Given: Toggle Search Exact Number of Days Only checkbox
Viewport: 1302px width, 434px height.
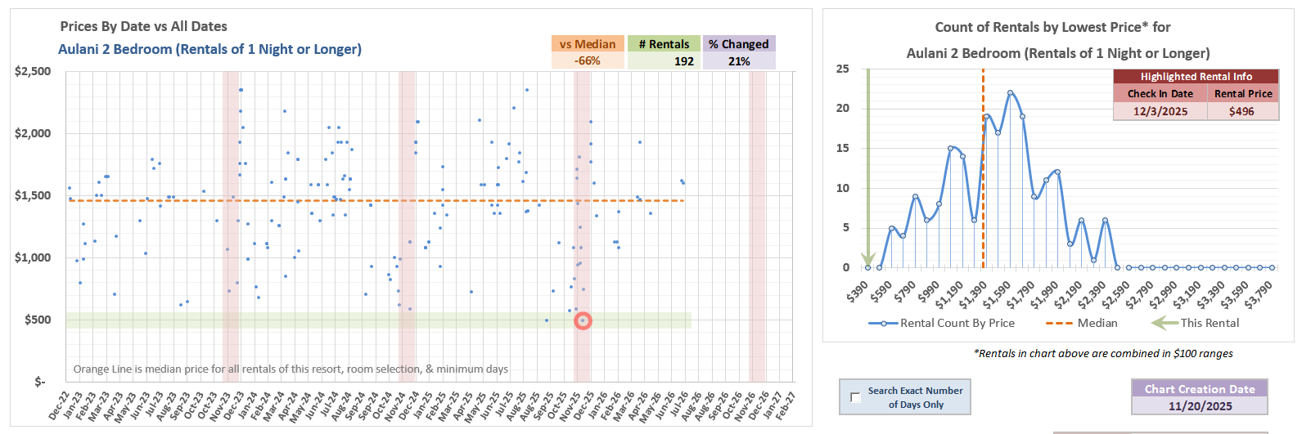Looking at the screenshot, I should point(855,397).
